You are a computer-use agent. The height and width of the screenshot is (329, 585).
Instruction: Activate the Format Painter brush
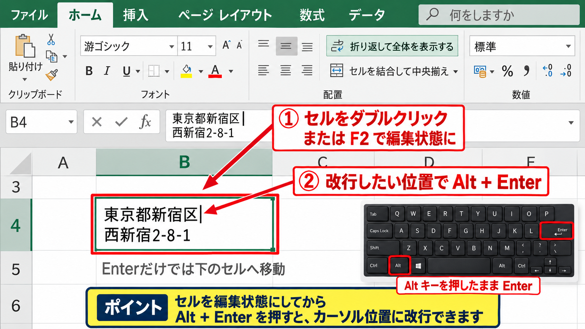[52, 74]
